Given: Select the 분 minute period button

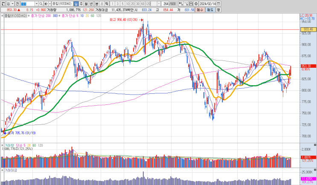Looking at the screenshot, I should pyautogui.click(x=97, y=4).
